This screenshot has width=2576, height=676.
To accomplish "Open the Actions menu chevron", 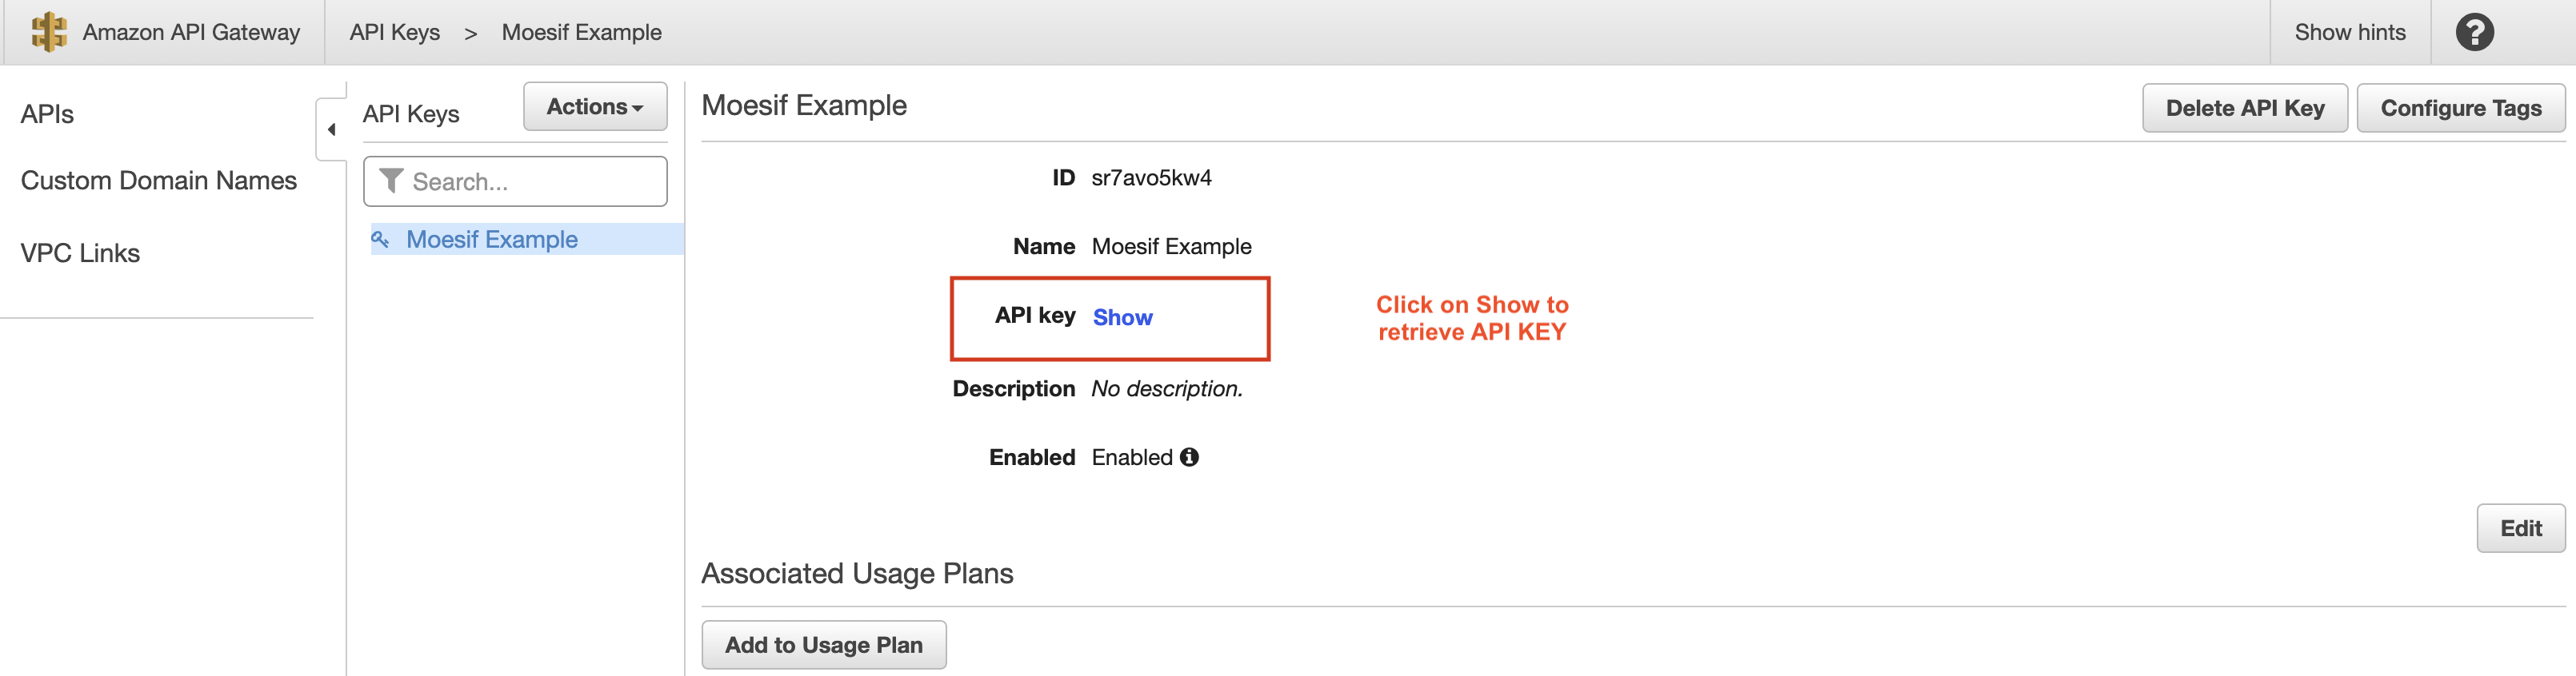I will (x=635, y=107).
